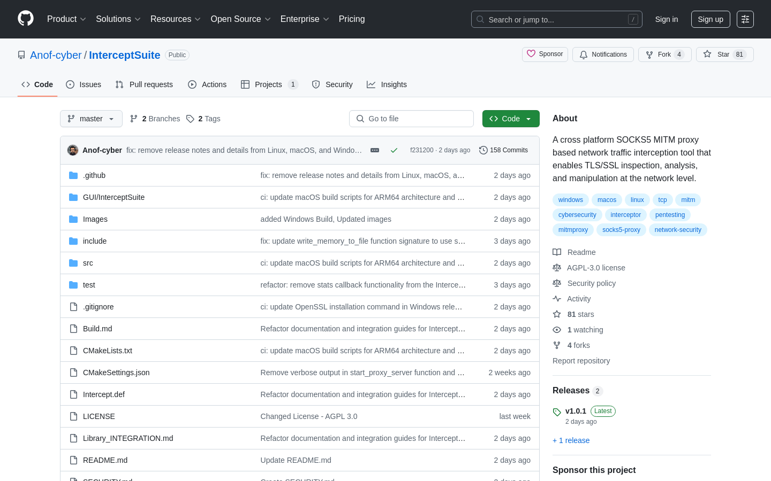Switch to the Projects tab

pyautogui.click(x=269, y=84)
